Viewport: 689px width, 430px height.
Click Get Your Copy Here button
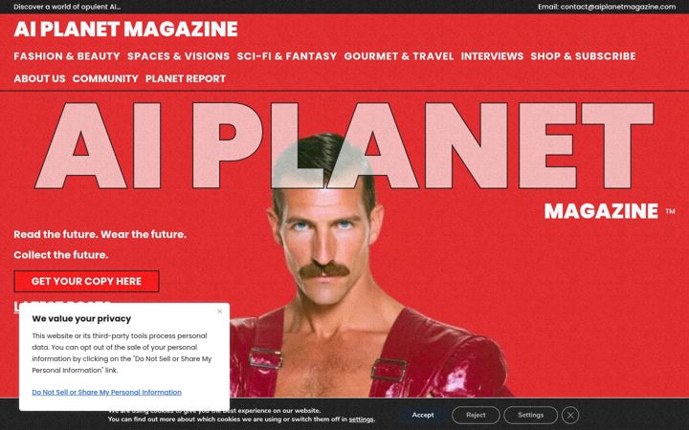(86, 281)
